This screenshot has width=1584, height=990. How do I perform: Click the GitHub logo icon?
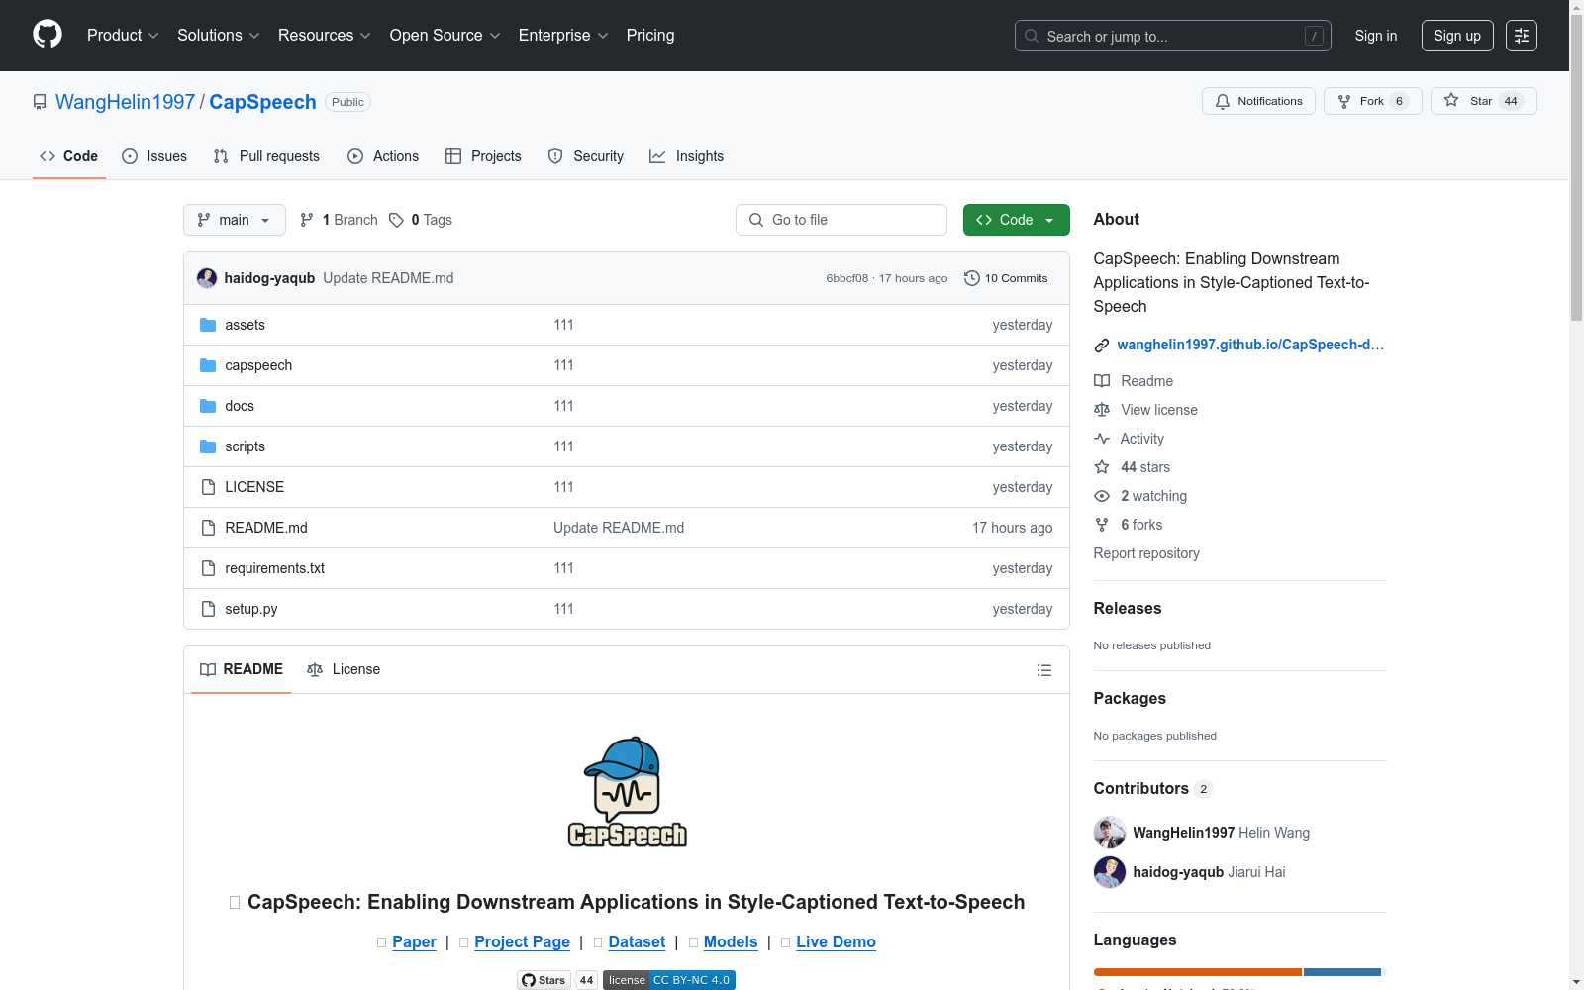coord(48,35)
